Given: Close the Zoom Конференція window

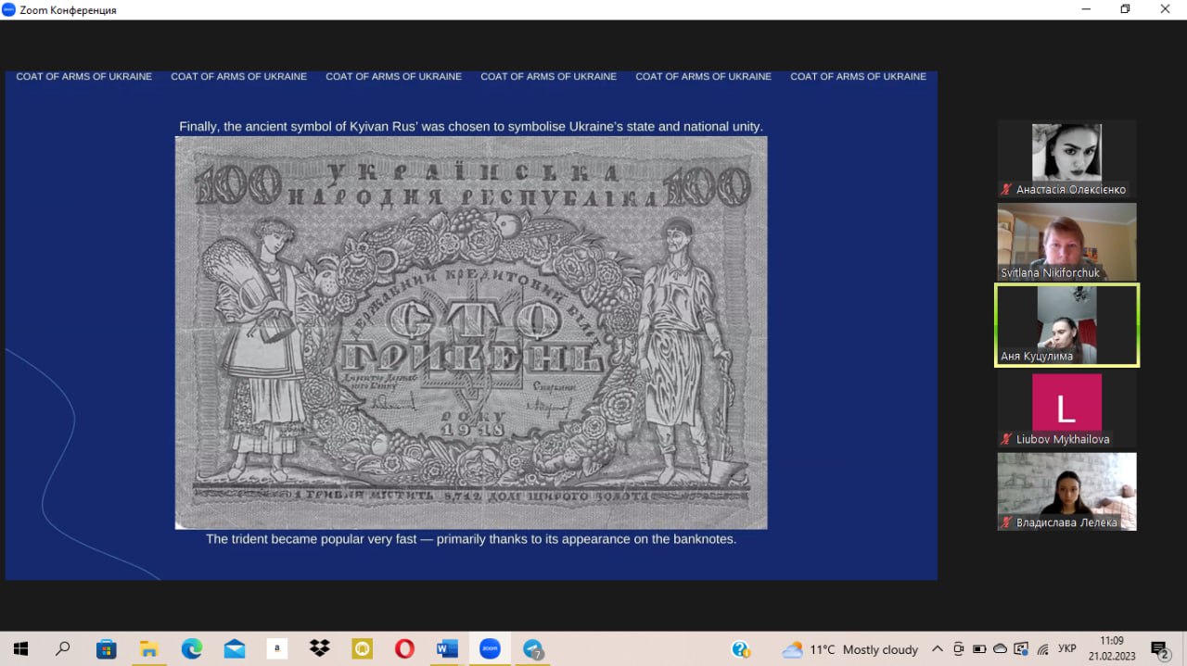Looking at the screenshot, I should pos(1166,9).
